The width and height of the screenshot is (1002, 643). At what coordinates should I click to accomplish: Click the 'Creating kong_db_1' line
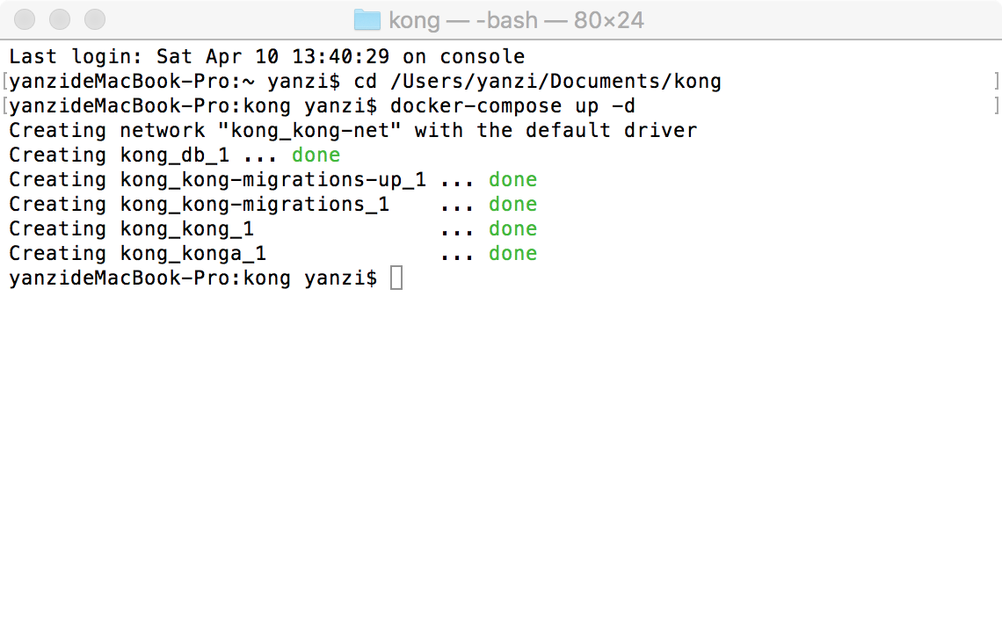click(174, 155)
